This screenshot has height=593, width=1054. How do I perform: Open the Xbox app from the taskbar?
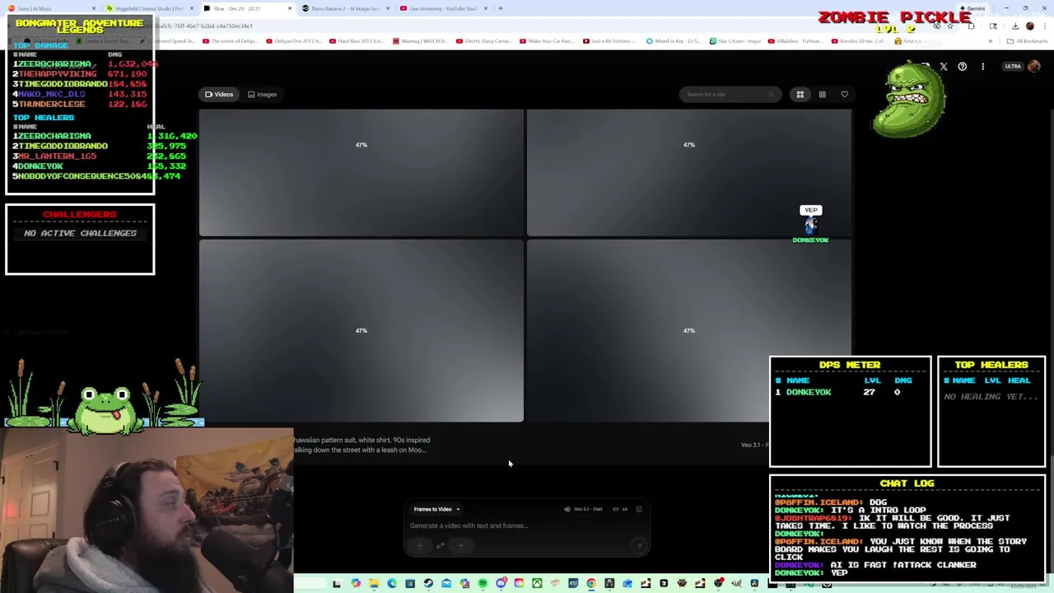click(537, 583)
